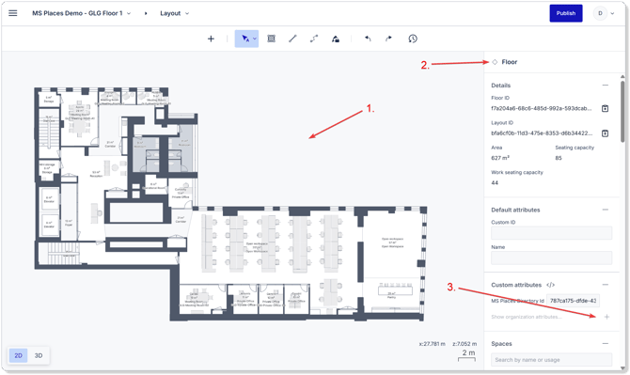Redo the last action

click(388, 39)
